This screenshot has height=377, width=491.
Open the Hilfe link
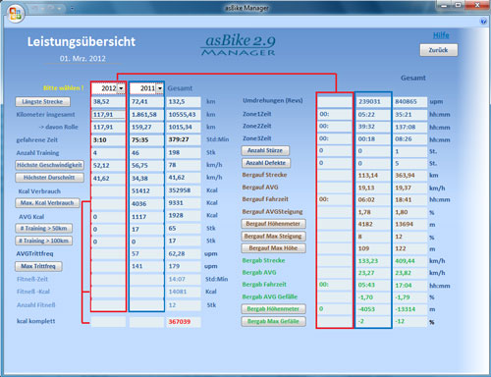coord(441,35)
